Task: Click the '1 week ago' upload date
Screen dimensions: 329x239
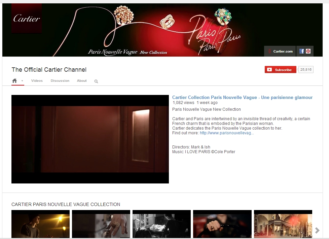Action: 207,103
